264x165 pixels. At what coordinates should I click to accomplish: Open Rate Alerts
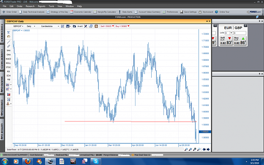[x=125, y=12]
